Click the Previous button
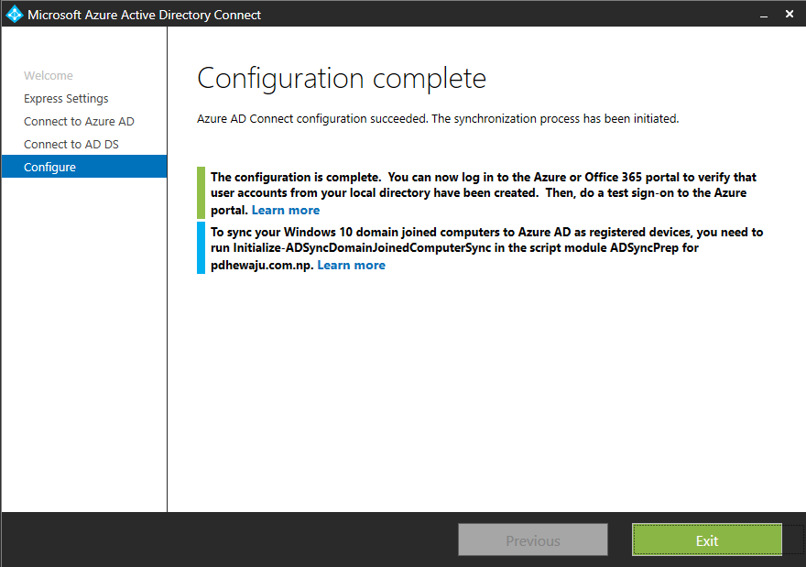Image resolution: width=806 pixels, height=567 pixels. pos(532,540)
